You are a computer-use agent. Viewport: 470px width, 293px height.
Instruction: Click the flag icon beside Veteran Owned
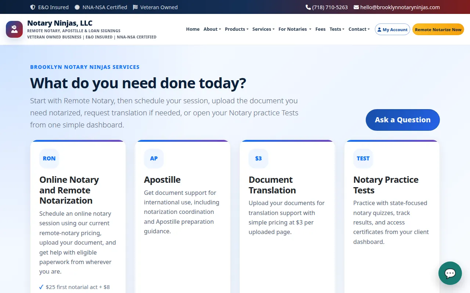135,7
